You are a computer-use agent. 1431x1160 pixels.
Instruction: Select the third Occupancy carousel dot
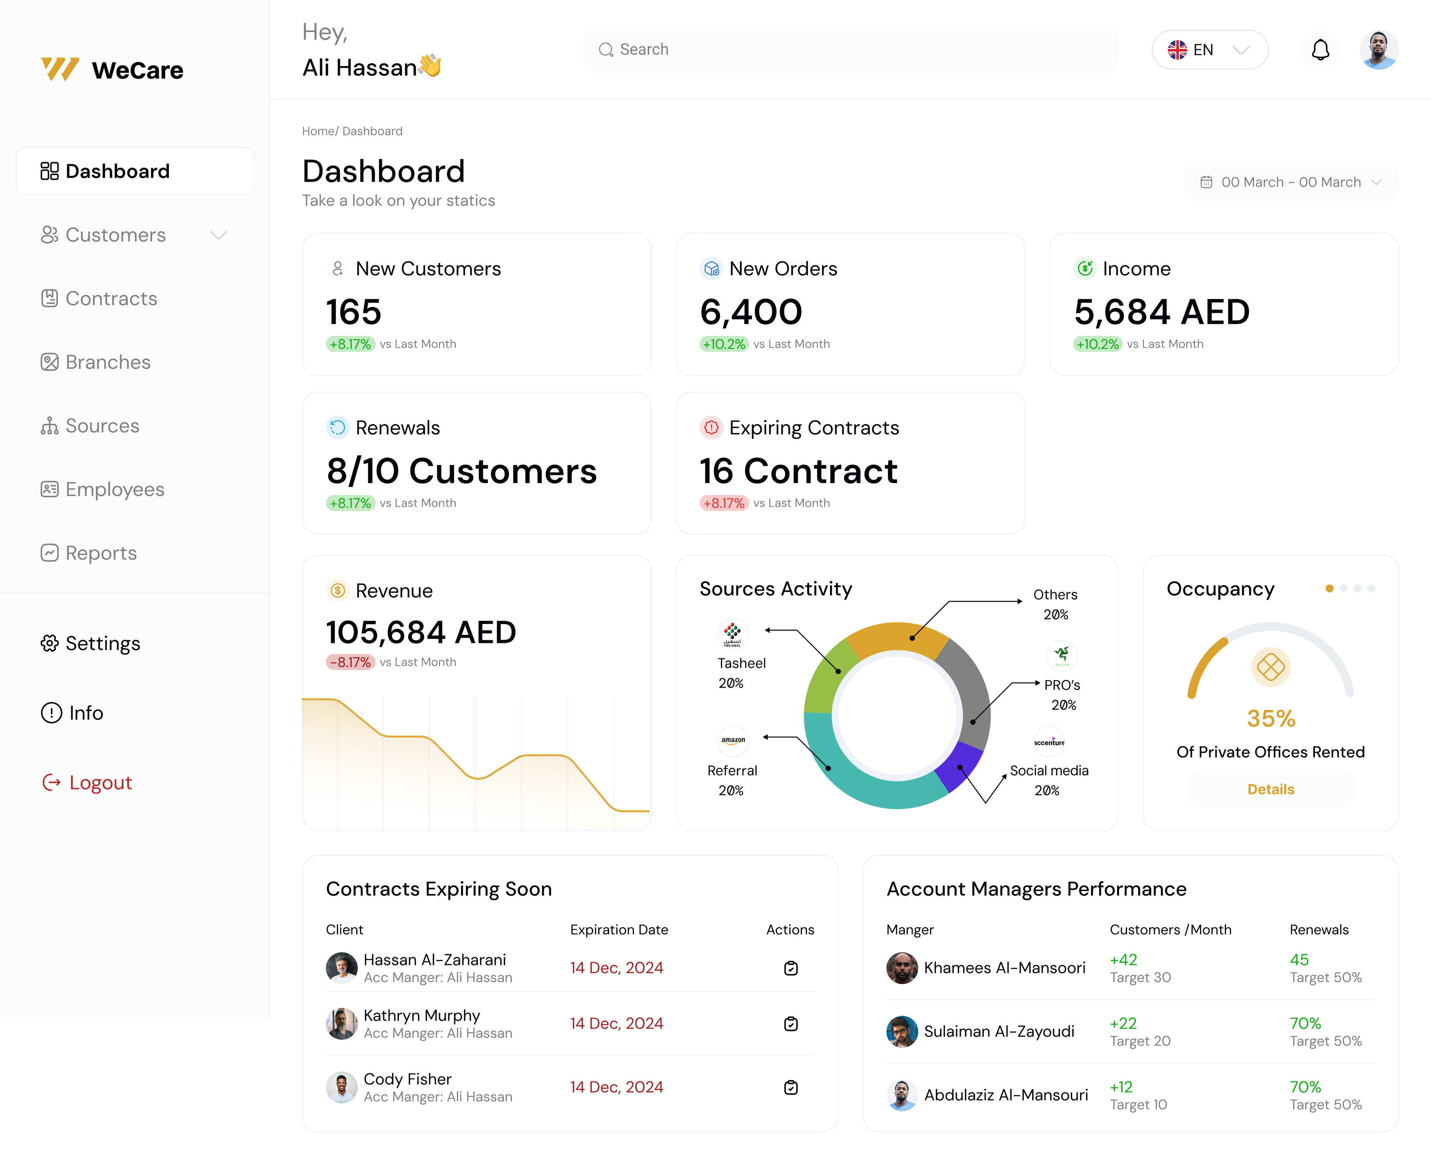(1357, 589)
